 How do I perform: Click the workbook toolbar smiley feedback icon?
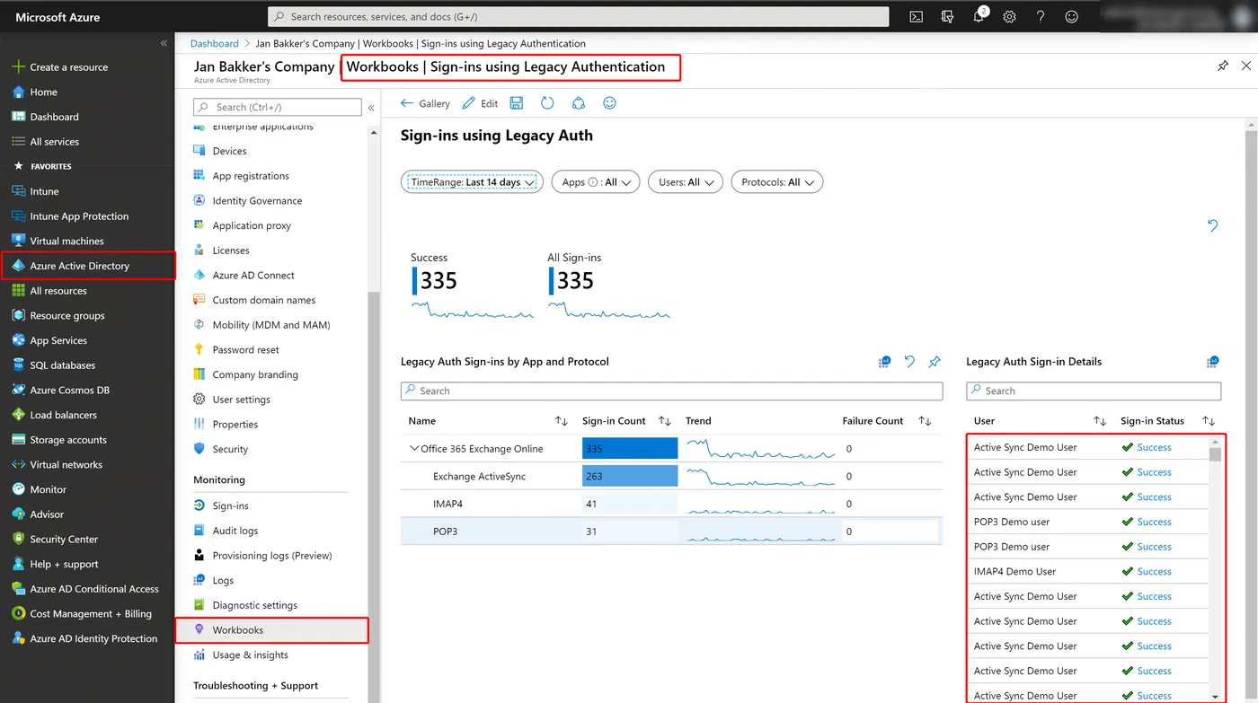[609, 103]
